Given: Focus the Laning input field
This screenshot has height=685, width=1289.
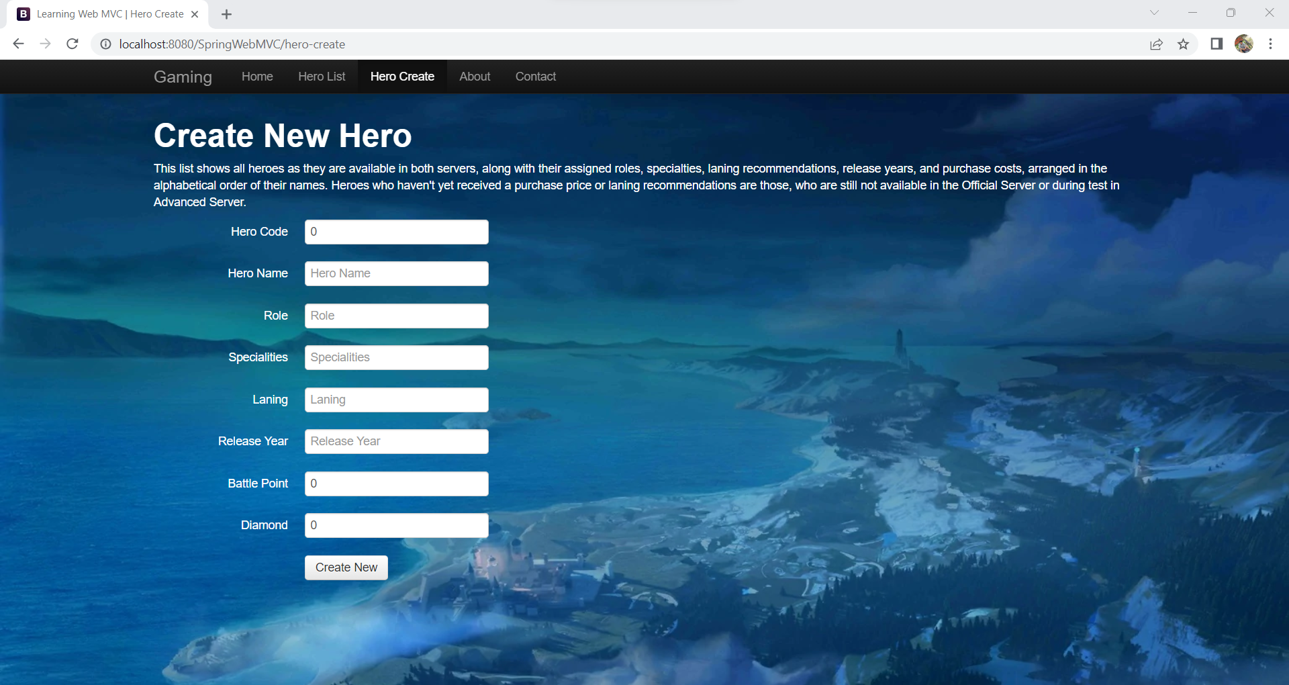Looking at the screenshot, I should [x=397, y=400].
